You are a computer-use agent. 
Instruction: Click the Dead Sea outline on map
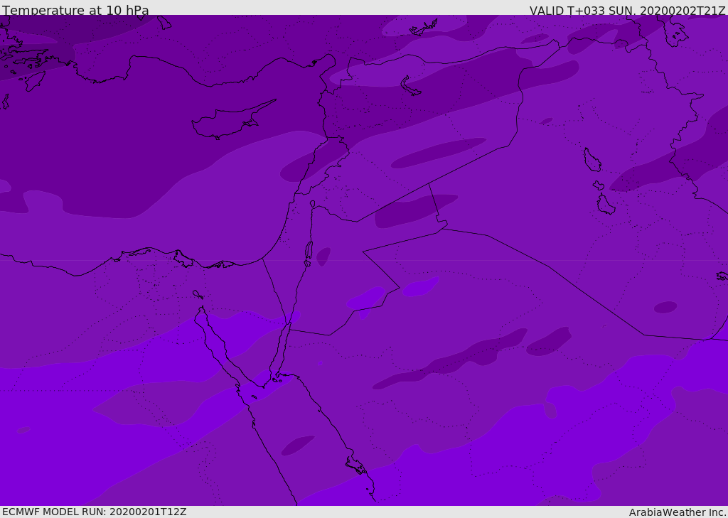click(x=309, y=252)
